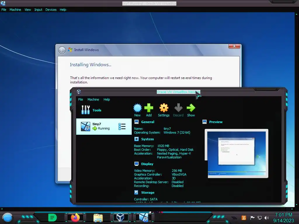Click the 'Installing Windows...' heading
Screen dimensions: 299x224
91,65
